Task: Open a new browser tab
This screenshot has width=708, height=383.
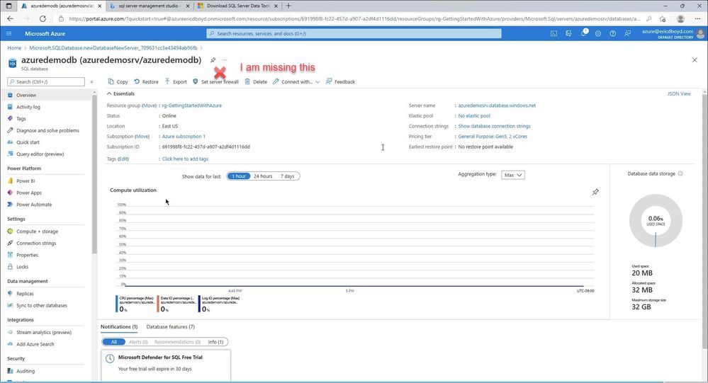Action: (288, 6)
